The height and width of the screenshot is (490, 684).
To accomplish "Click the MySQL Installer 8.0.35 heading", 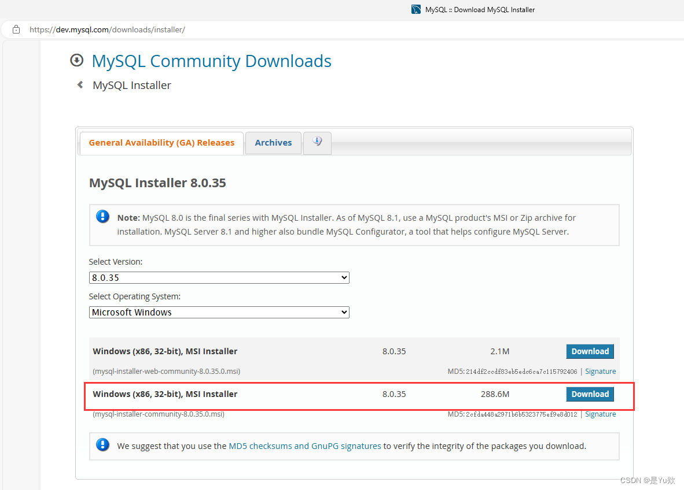I will click(x=157, y=183).
